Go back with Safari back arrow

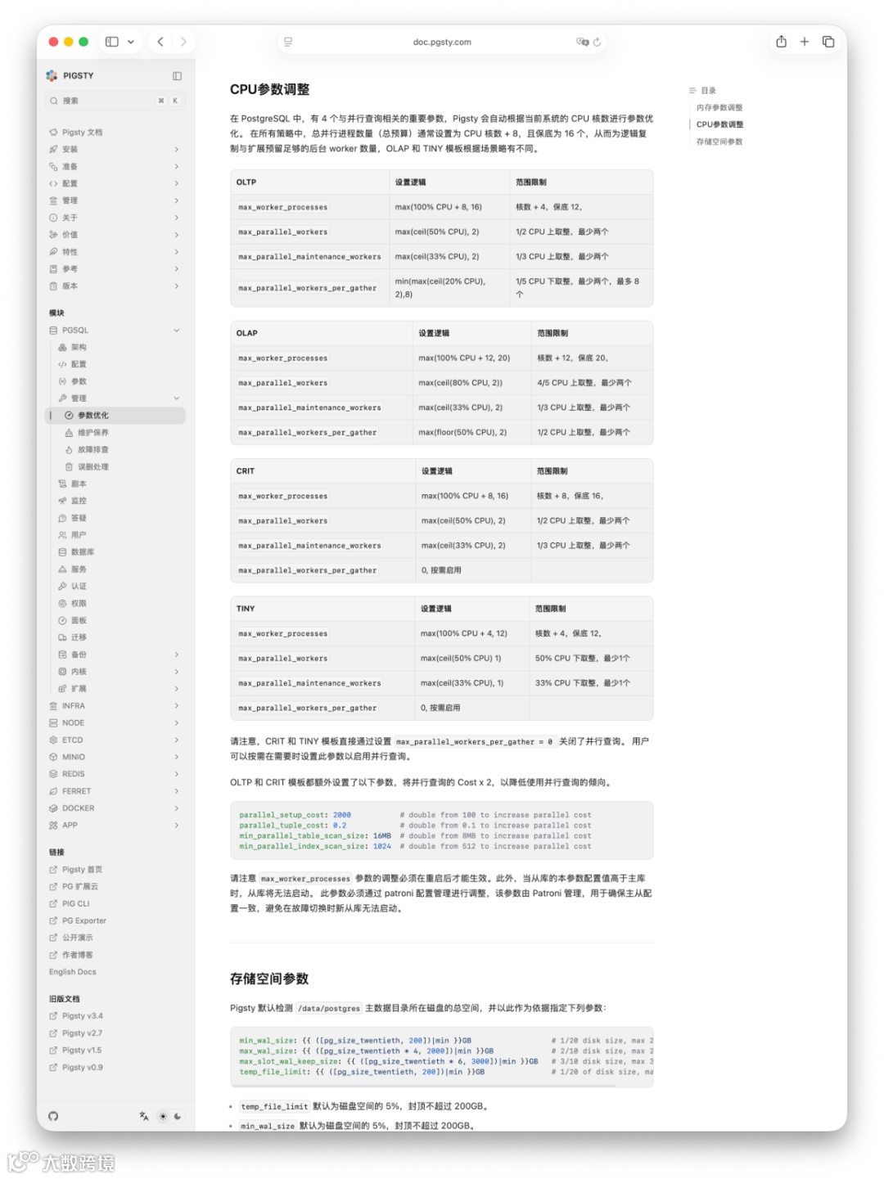click(x=160, y=42)
